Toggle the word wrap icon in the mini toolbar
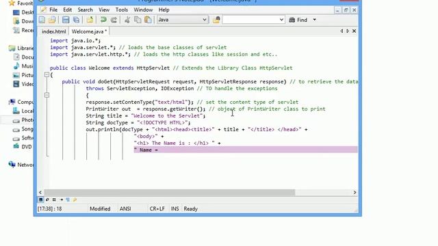 [47, 200]
